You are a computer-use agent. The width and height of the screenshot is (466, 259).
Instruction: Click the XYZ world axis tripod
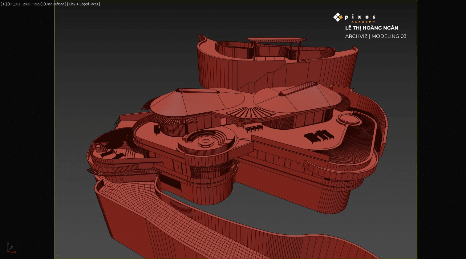point(11,248)
